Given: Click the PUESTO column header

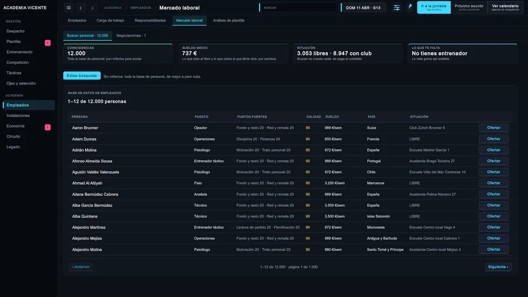Looking at the screenshot, I should point(201,117).
